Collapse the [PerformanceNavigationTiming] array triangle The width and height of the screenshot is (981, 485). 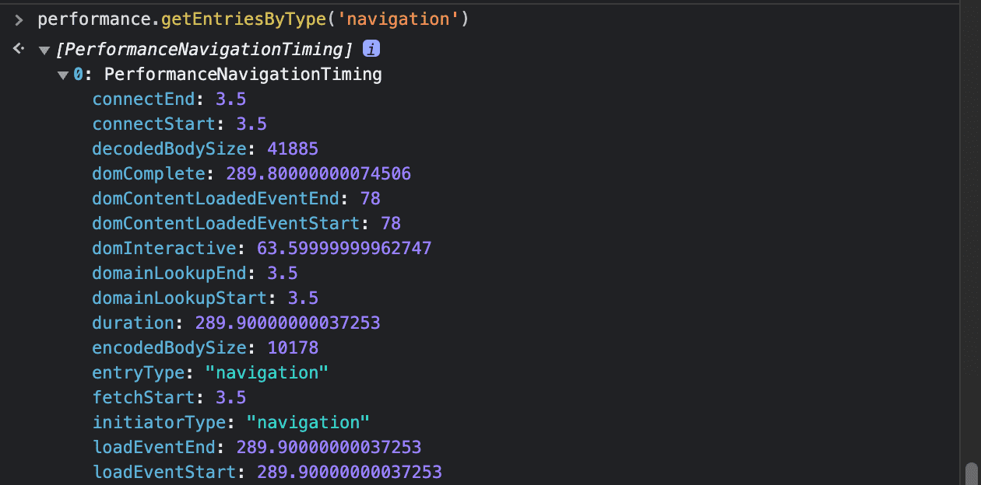(44, 51)
